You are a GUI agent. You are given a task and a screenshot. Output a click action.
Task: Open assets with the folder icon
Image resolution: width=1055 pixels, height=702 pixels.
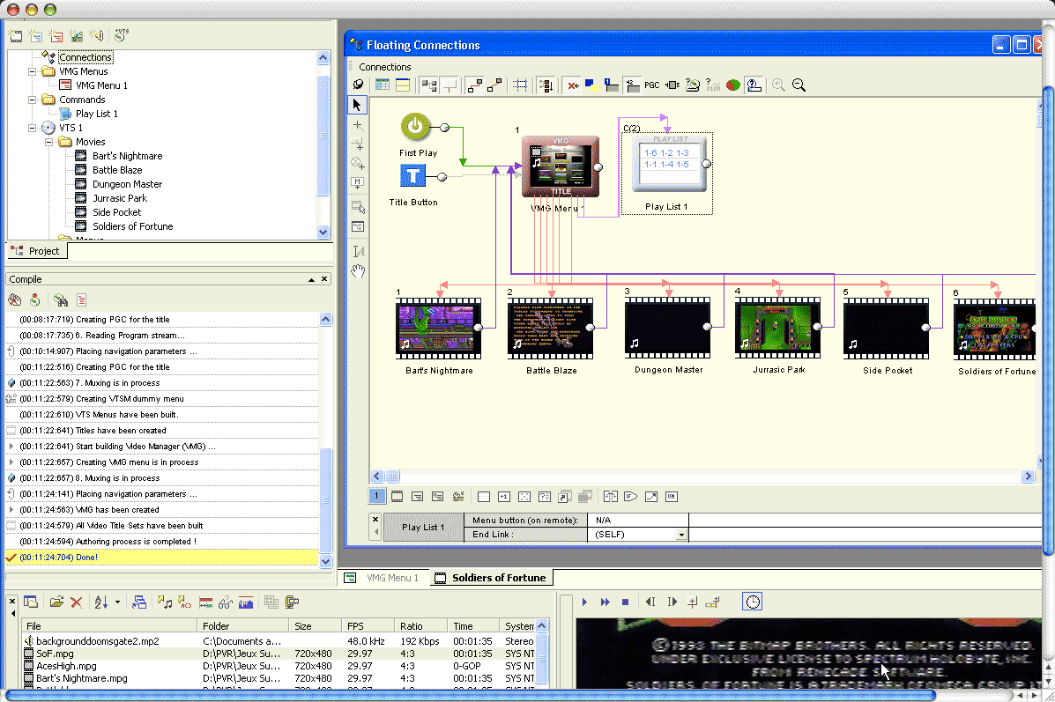click(56, 602)
